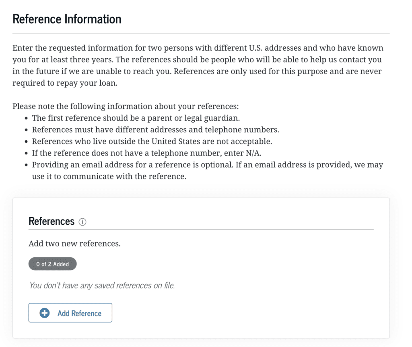This screenshot has height=347, width=412.
Task: Click the "Please note the following information" line
Action: click(126, 107)
